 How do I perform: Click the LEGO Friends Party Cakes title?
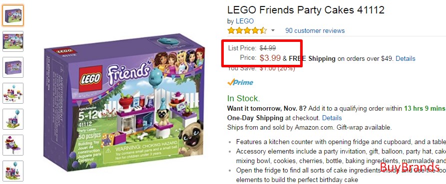pos(306,10)
